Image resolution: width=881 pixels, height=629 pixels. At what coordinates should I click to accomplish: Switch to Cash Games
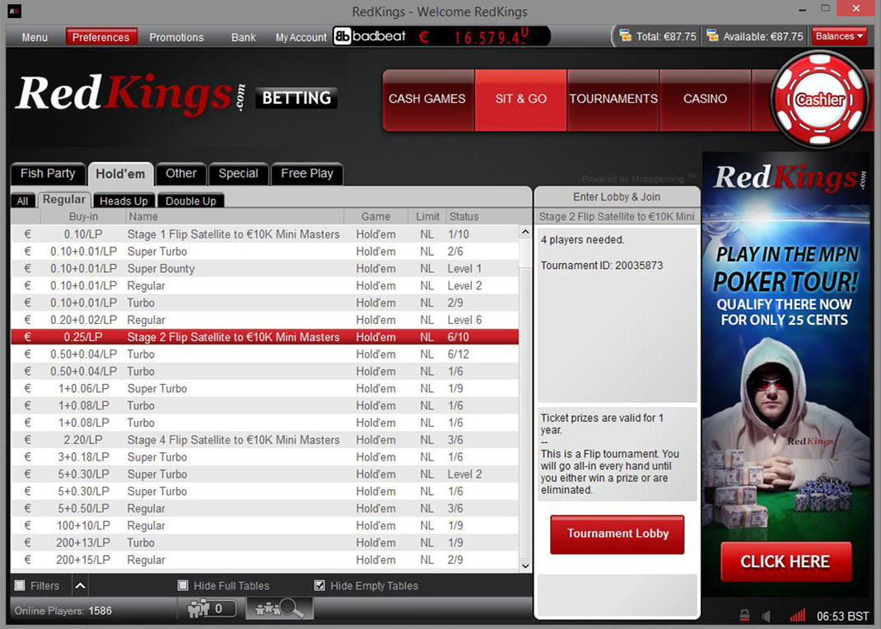[428, 99]
